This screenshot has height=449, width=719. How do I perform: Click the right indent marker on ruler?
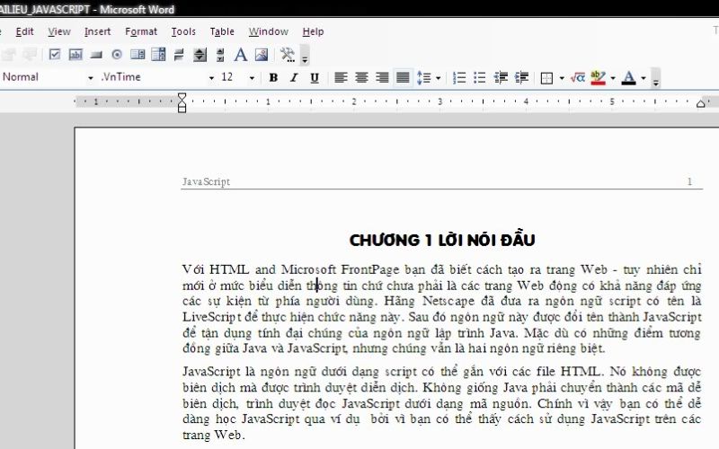(x=701, y=103)
